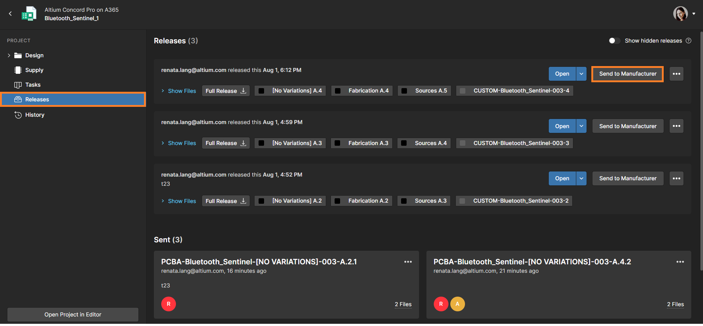Viewport: 703px width, 326px height.
Task: Click yellow A avatar on 003-A.4.2 card
Action: point(458,304)
